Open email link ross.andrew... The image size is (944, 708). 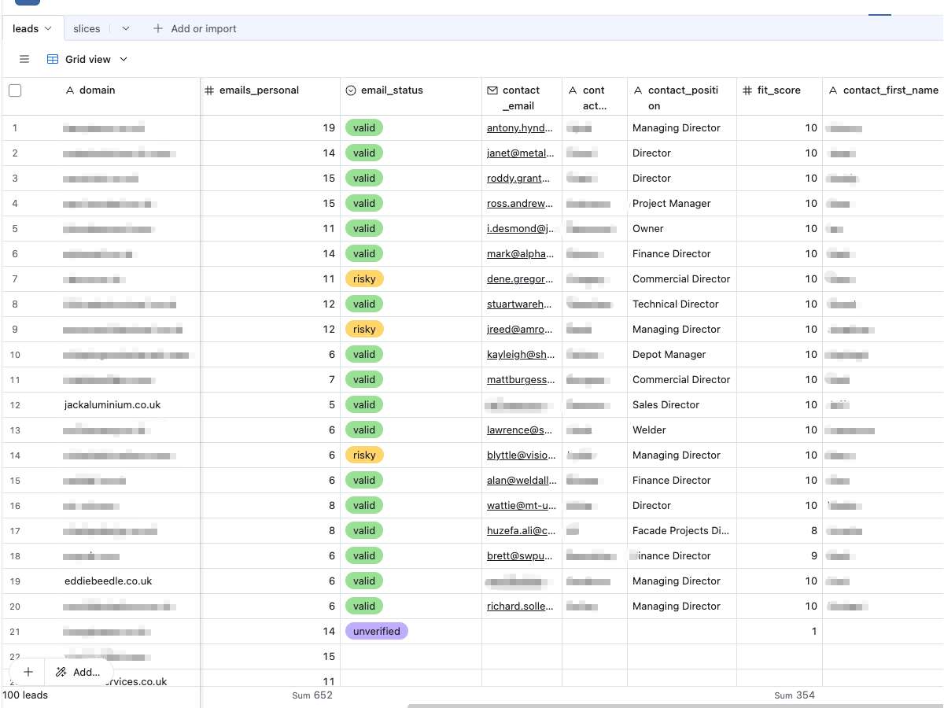520,203
